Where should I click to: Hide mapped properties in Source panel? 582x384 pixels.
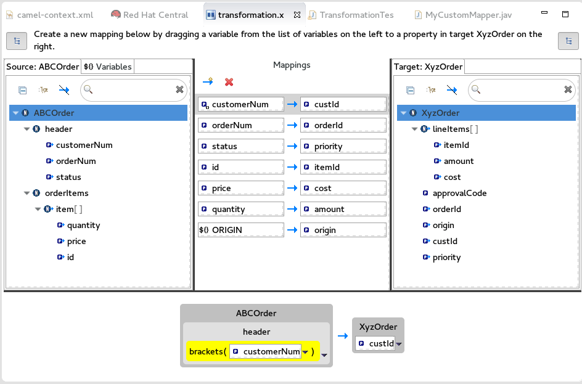pos(64,90)
